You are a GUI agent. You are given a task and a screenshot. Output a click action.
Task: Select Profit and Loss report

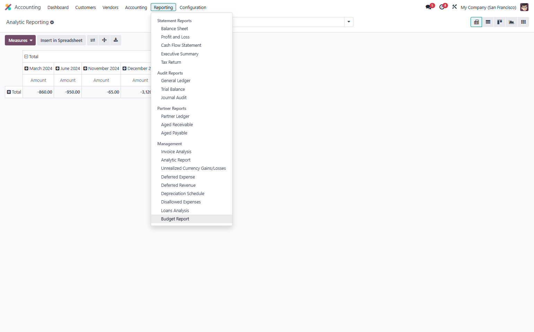pos(192,37)
